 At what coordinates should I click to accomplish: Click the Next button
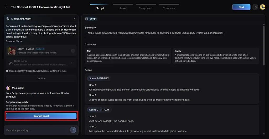click(x=241, y=7)
